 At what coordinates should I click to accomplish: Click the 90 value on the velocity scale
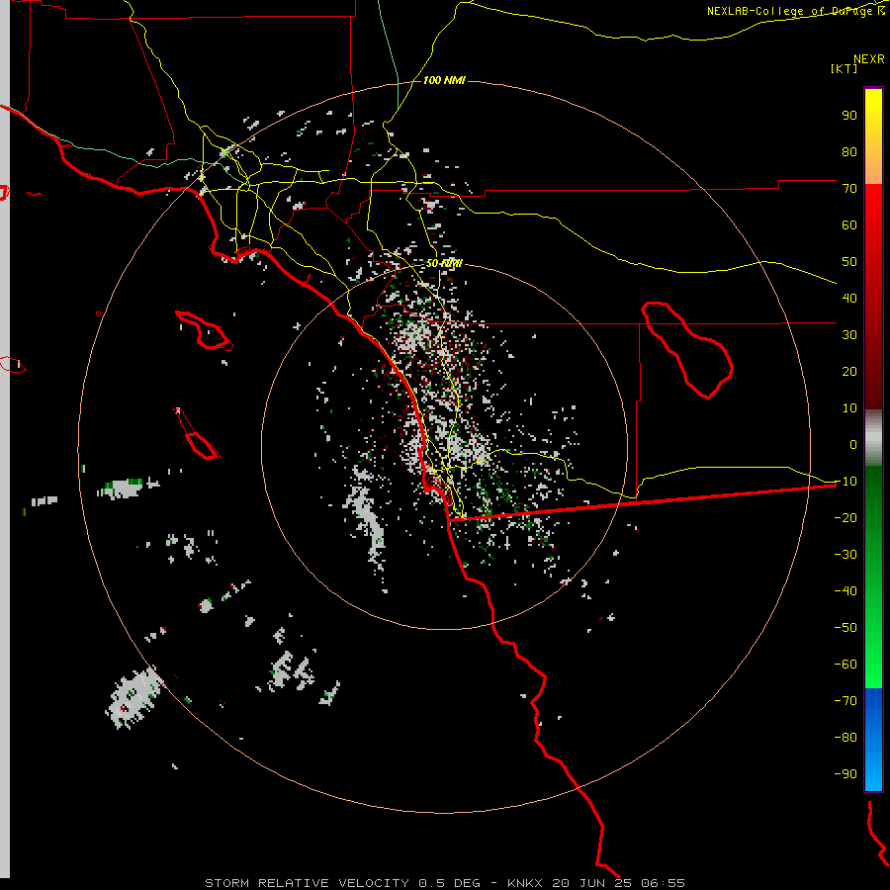(x=849, y=116)
